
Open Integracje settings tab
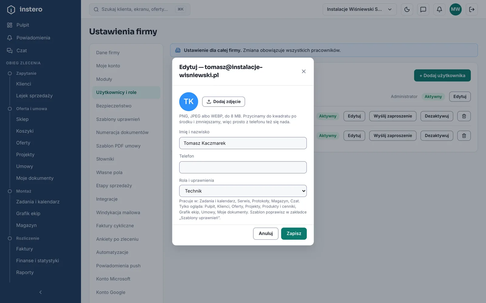(x=126, y=199)
